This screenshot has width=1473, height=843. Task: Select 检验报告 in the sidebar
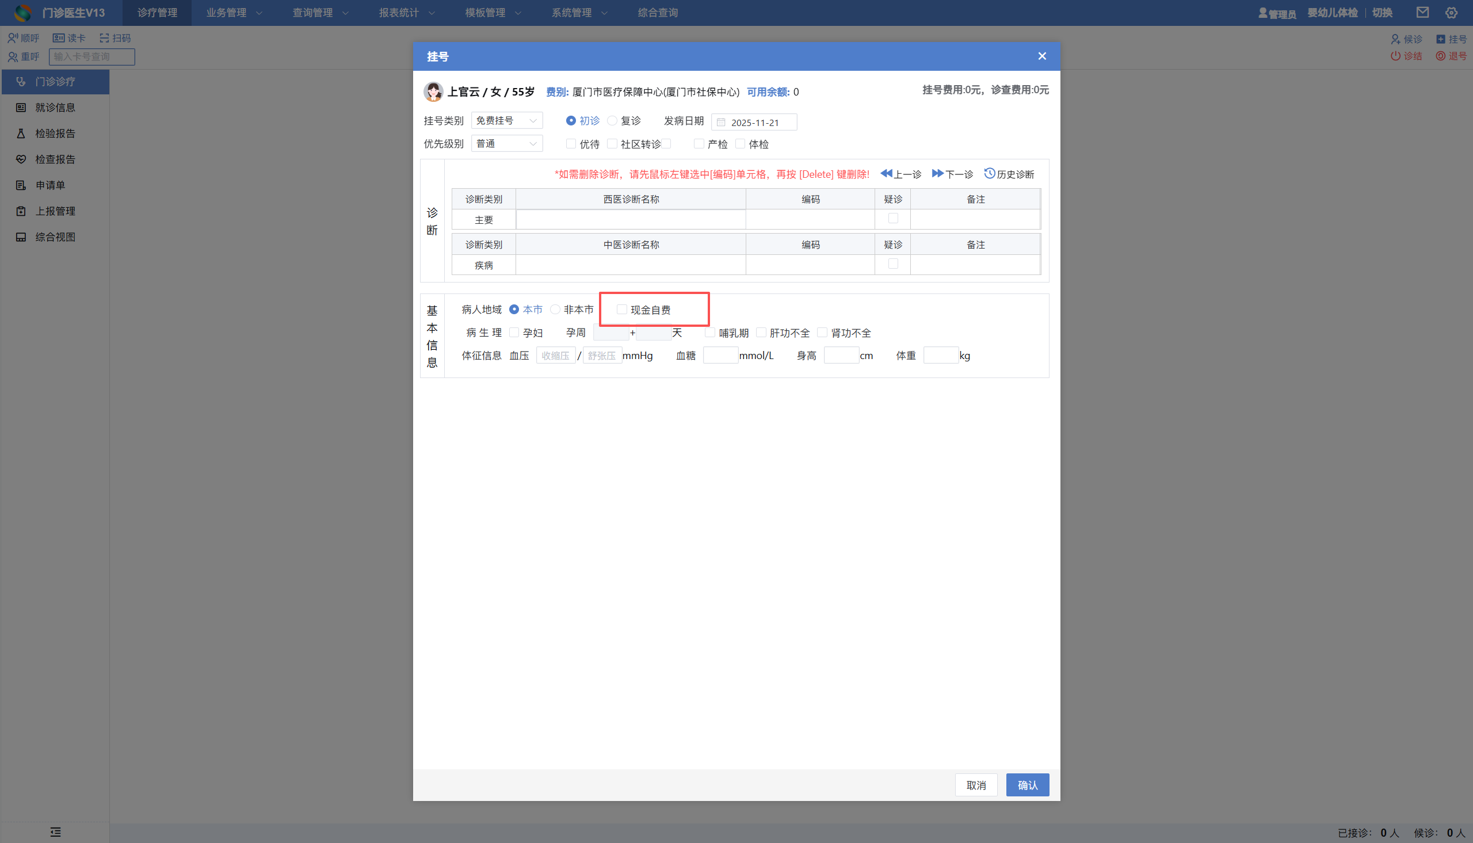click(55, 133)
